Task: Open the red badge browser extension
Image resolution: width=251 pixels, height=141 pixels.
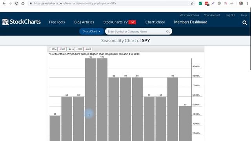Action: 207,4
